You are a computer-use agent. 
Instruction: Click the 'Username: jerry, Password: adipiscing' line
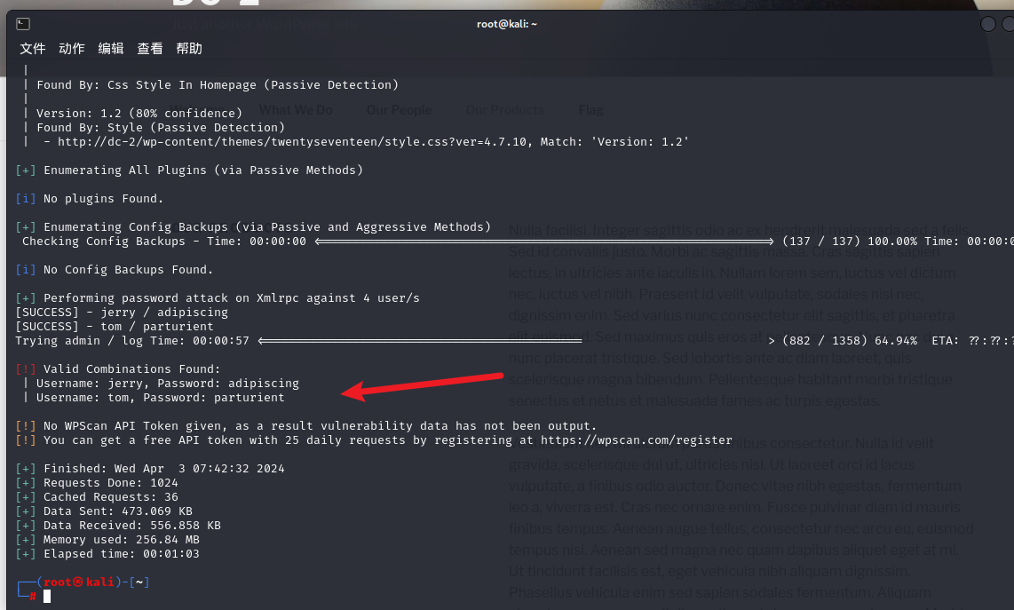pyautogui.click(x=168, y=383)
